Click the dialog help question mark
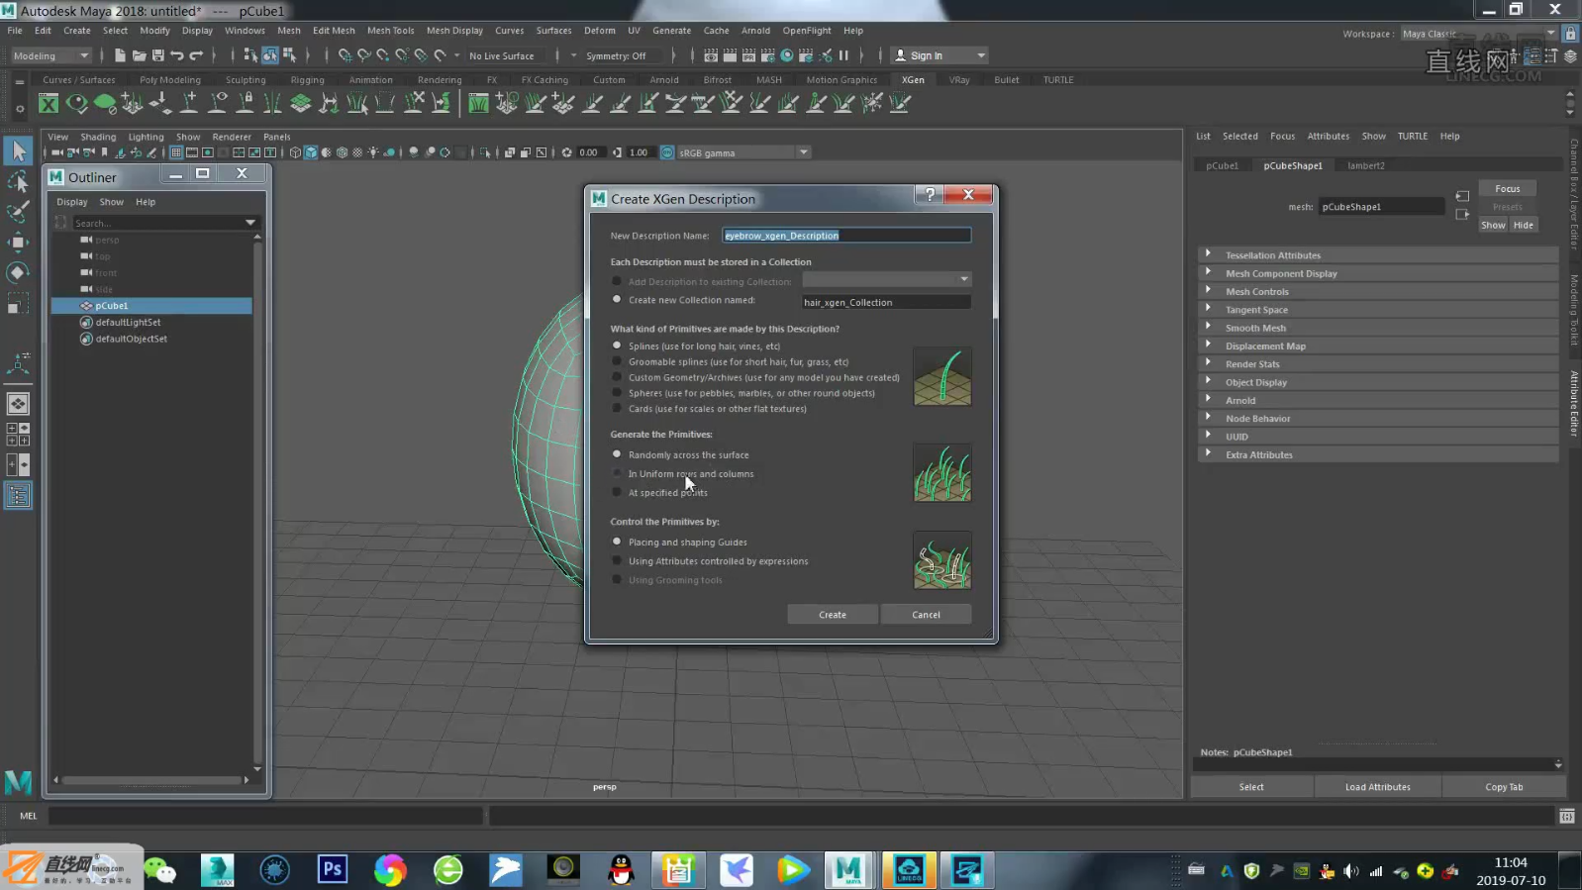 pyautogui.click(x=929, y=195)
